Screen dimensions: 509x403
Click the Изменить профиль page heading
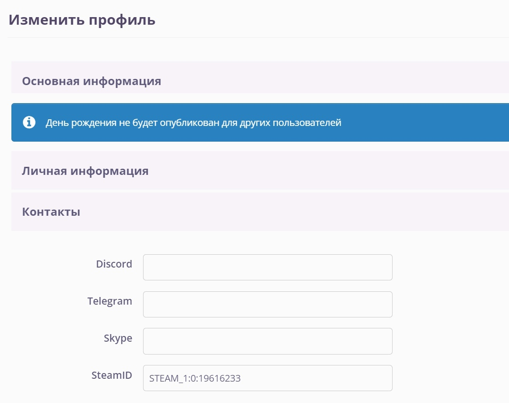coord(82,20)
